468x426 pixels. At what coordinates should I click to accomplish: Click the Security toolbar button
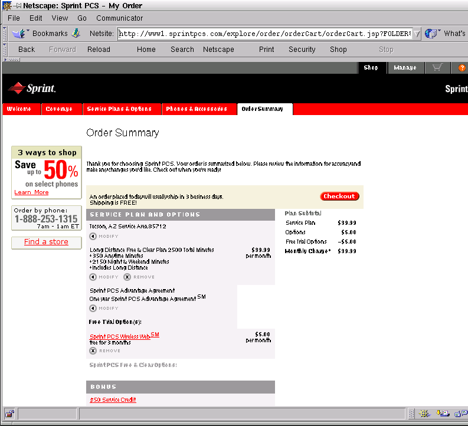click(x=302, y=50)
